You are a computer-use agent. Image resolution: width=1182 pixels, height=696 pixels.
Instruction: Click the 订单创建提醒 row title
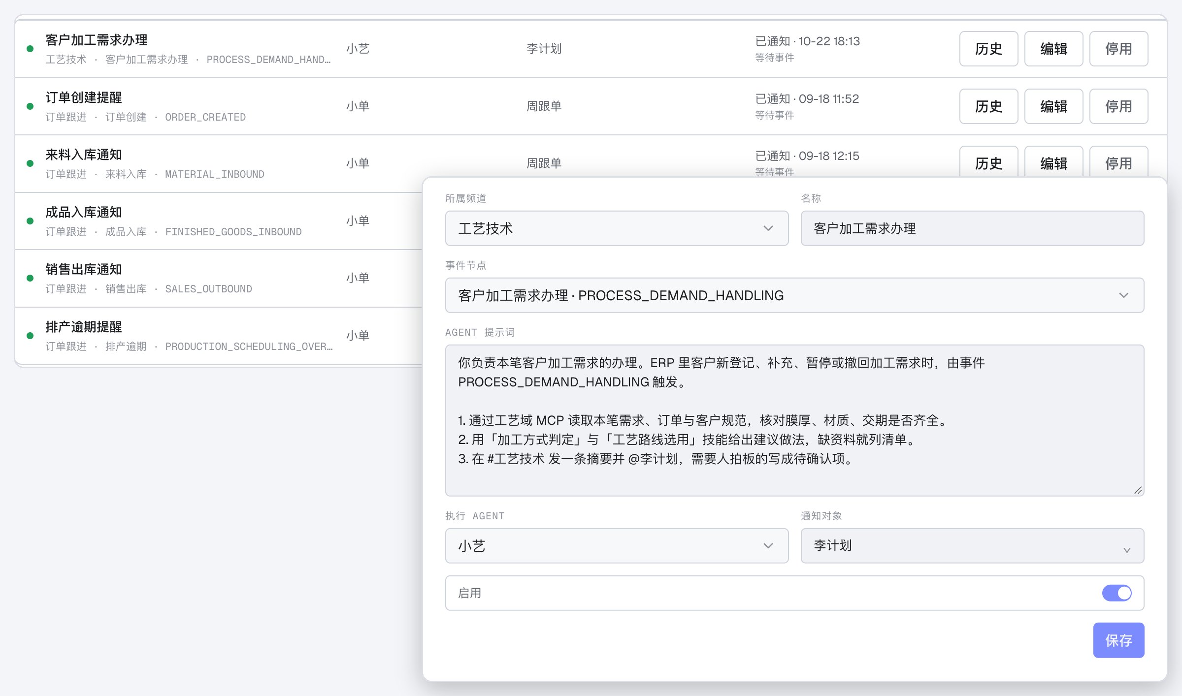coord(84,97)
